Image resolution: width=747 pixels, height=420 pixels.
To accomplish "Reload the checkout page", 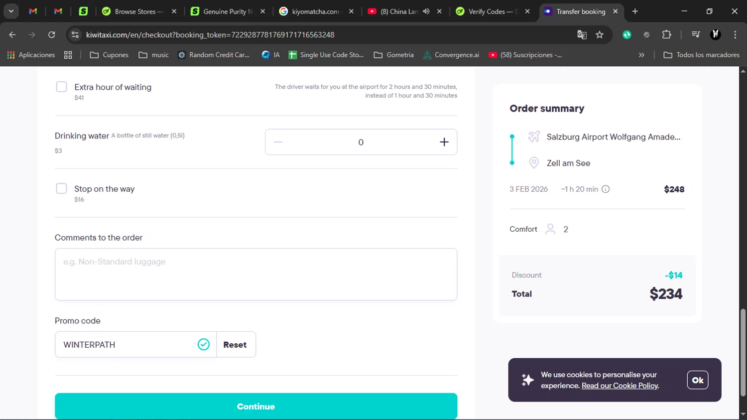I will click(51, 34).
